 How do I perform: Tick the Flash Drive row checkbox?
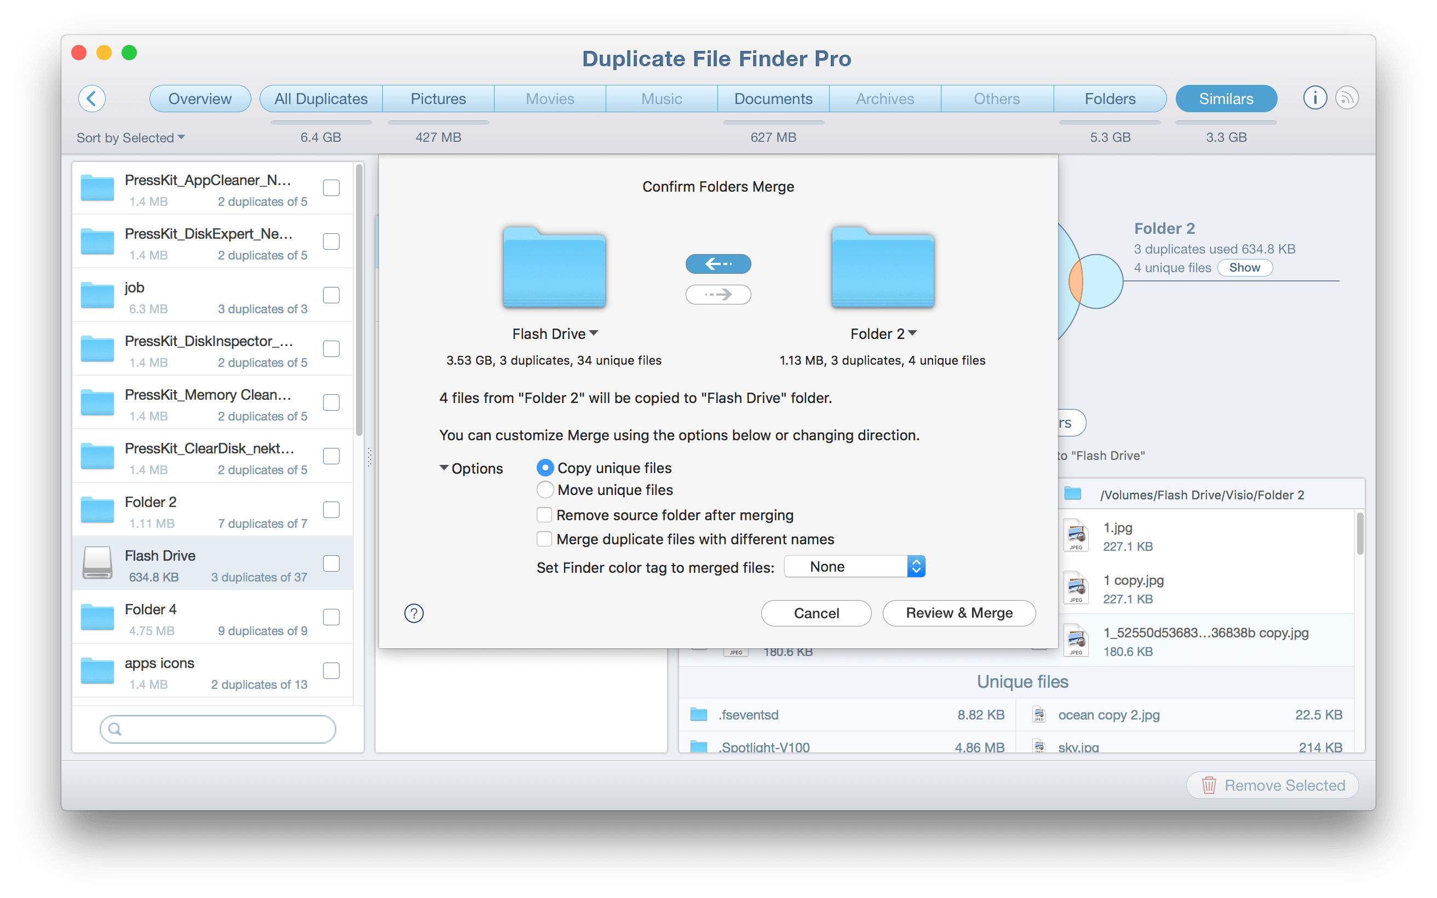331,563
